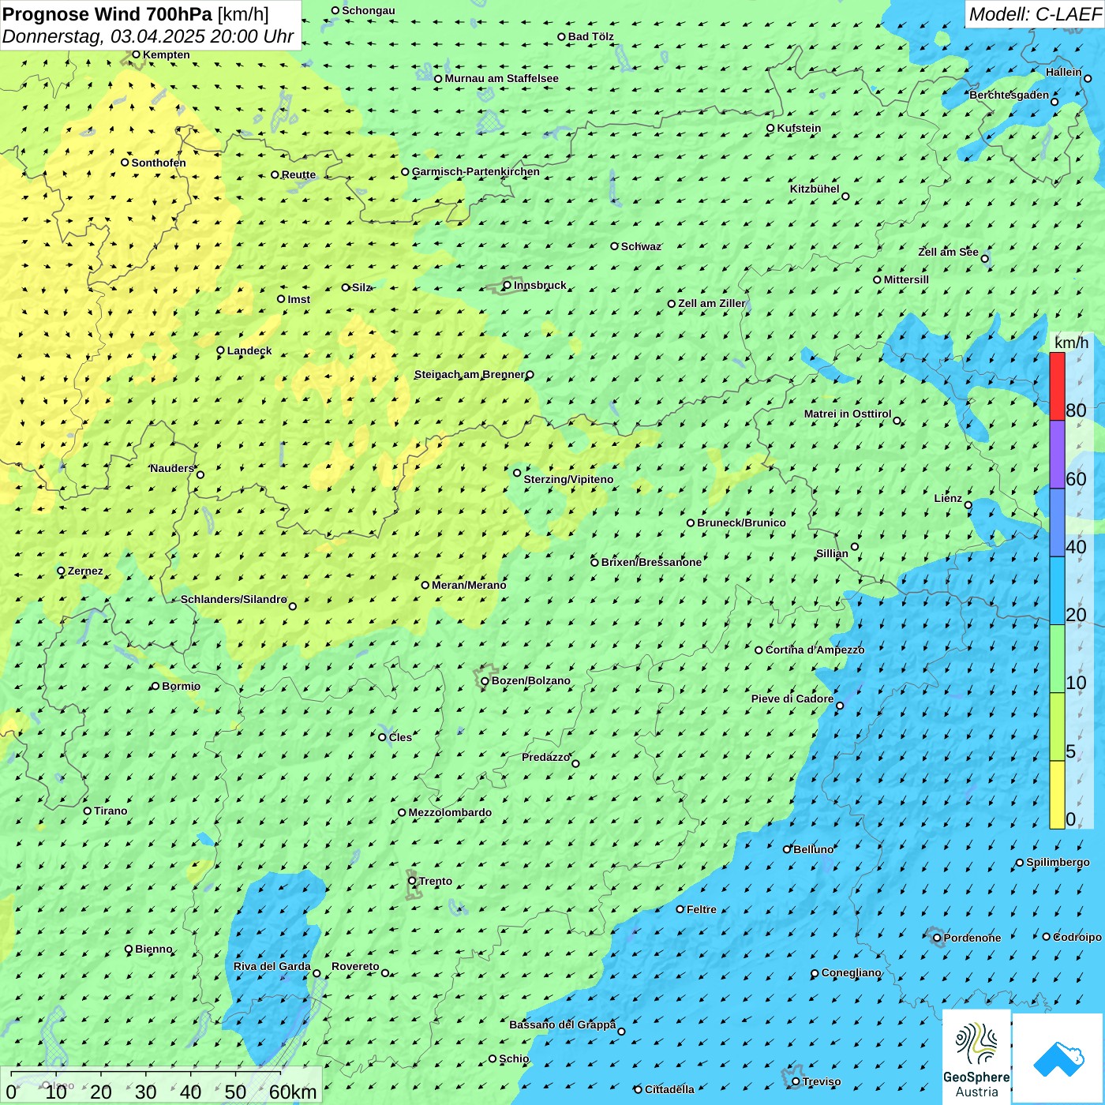Click the red 80 km/h legend color
This screenshot has height=1105, width=1105.
tap(1057, 386)
